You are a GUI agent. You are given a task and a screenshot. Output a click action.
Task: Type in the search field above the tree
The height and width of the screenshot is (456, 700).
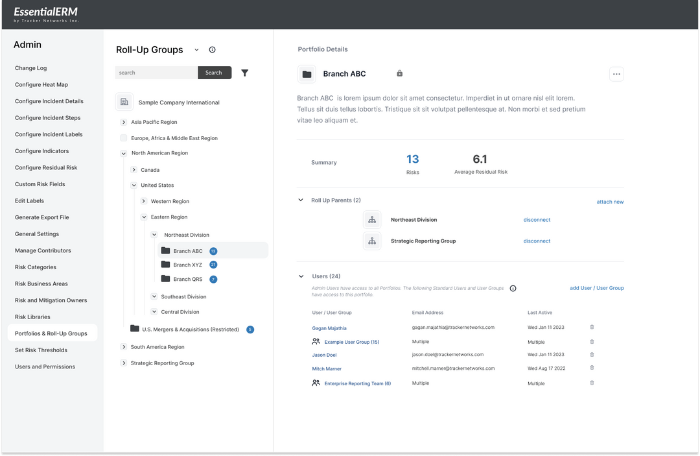(154, 73)
